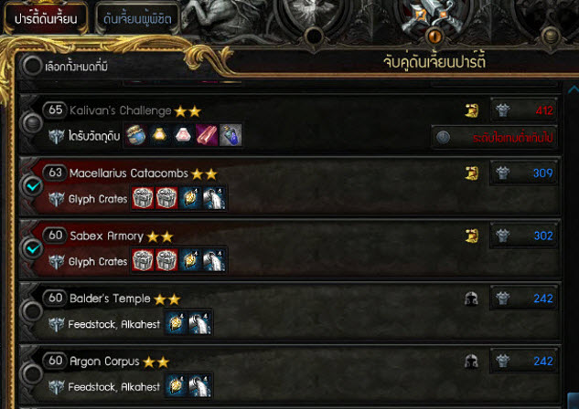
Task: Click the scroll-up arrow of dungeon list
Action: [574, 89]
